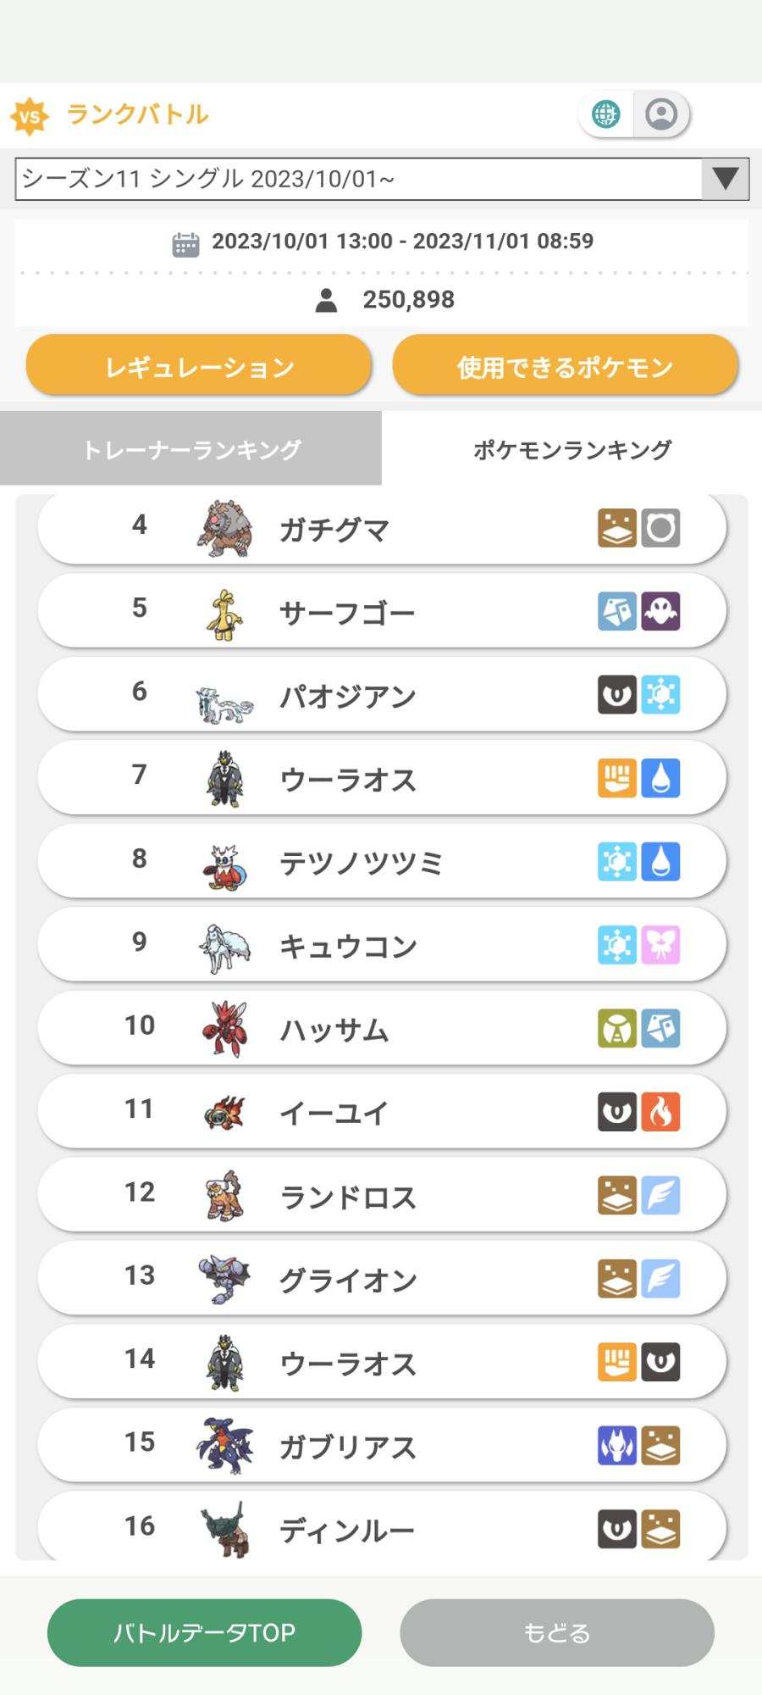Expand the season dropdown arrow
Viewport: 762px width, 1695px height.
coord(725,179)
